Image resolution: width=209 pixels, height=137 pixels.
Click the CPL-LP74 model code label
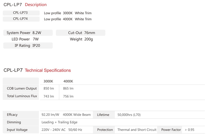(x=20, y=19)
